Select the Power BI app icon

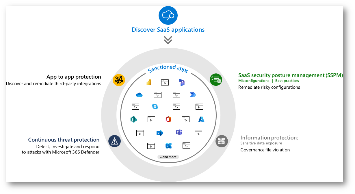pyautogui.click(x=149, y=82)
